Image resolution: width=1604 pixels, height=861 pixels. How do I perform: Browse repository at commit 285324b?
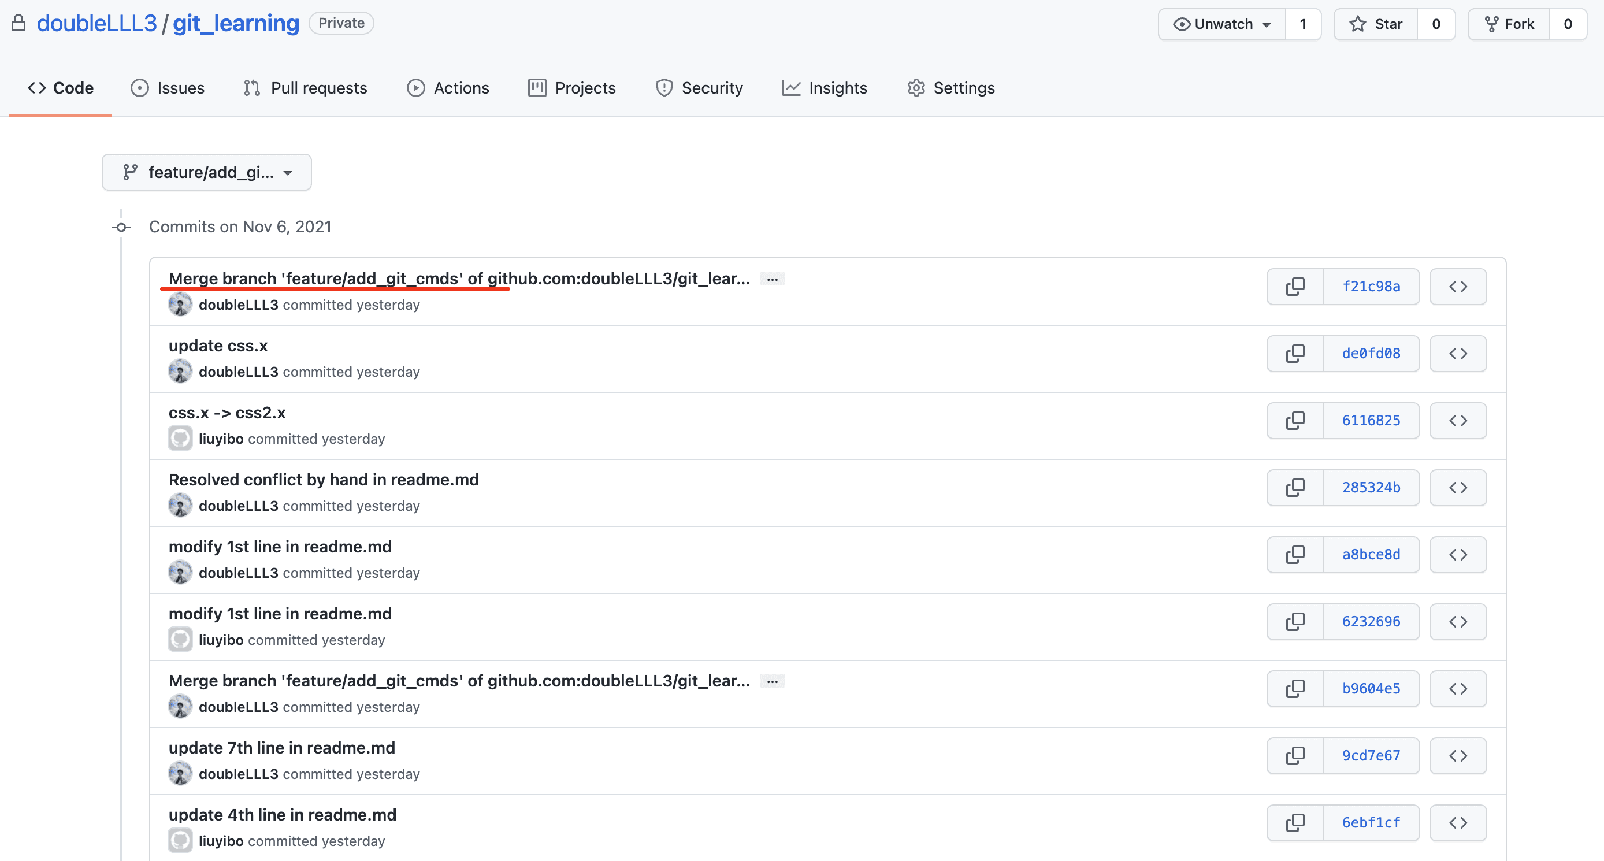click(1458, 488)
